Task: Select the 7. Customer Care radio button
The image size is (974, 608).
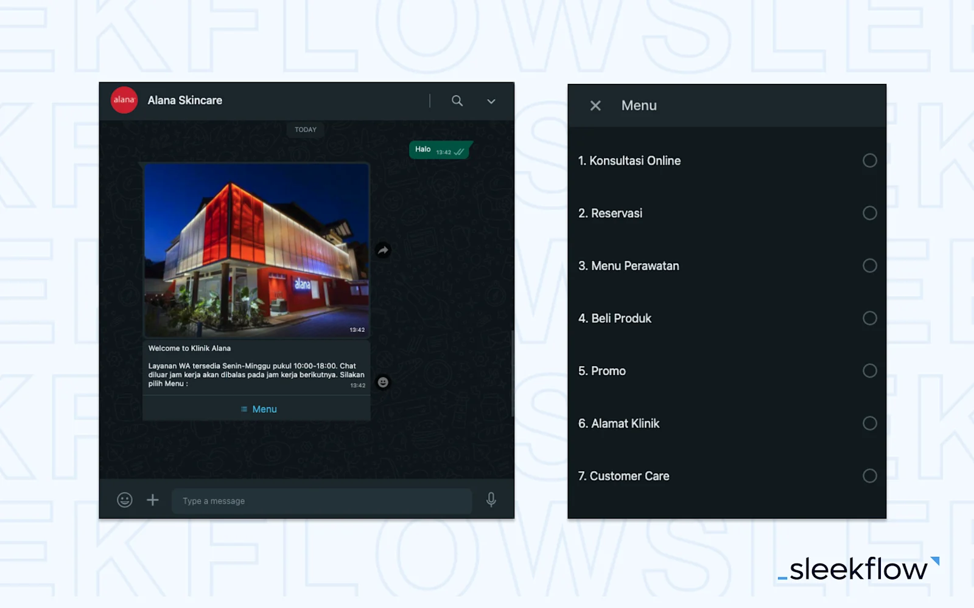Action: 870,475
